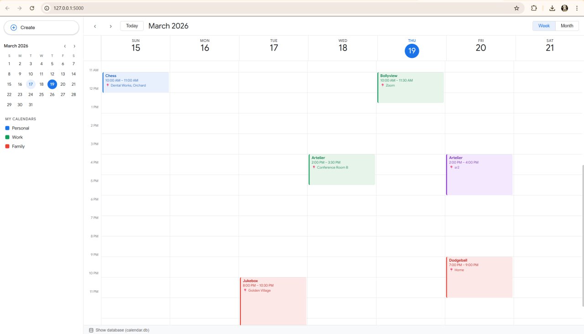Open the Chess event on Sunday
Image resolution: width=584 pixels, height=334 pixels.
coord(136,82)
